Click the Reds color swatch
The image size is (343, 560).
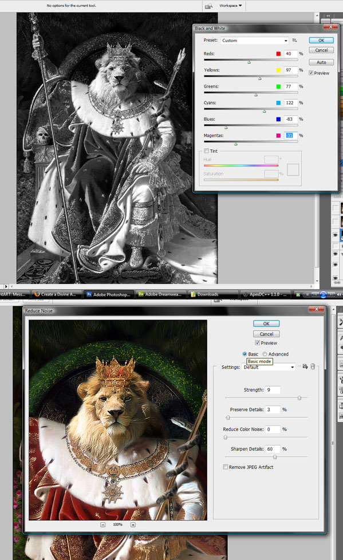coord(278,54)
